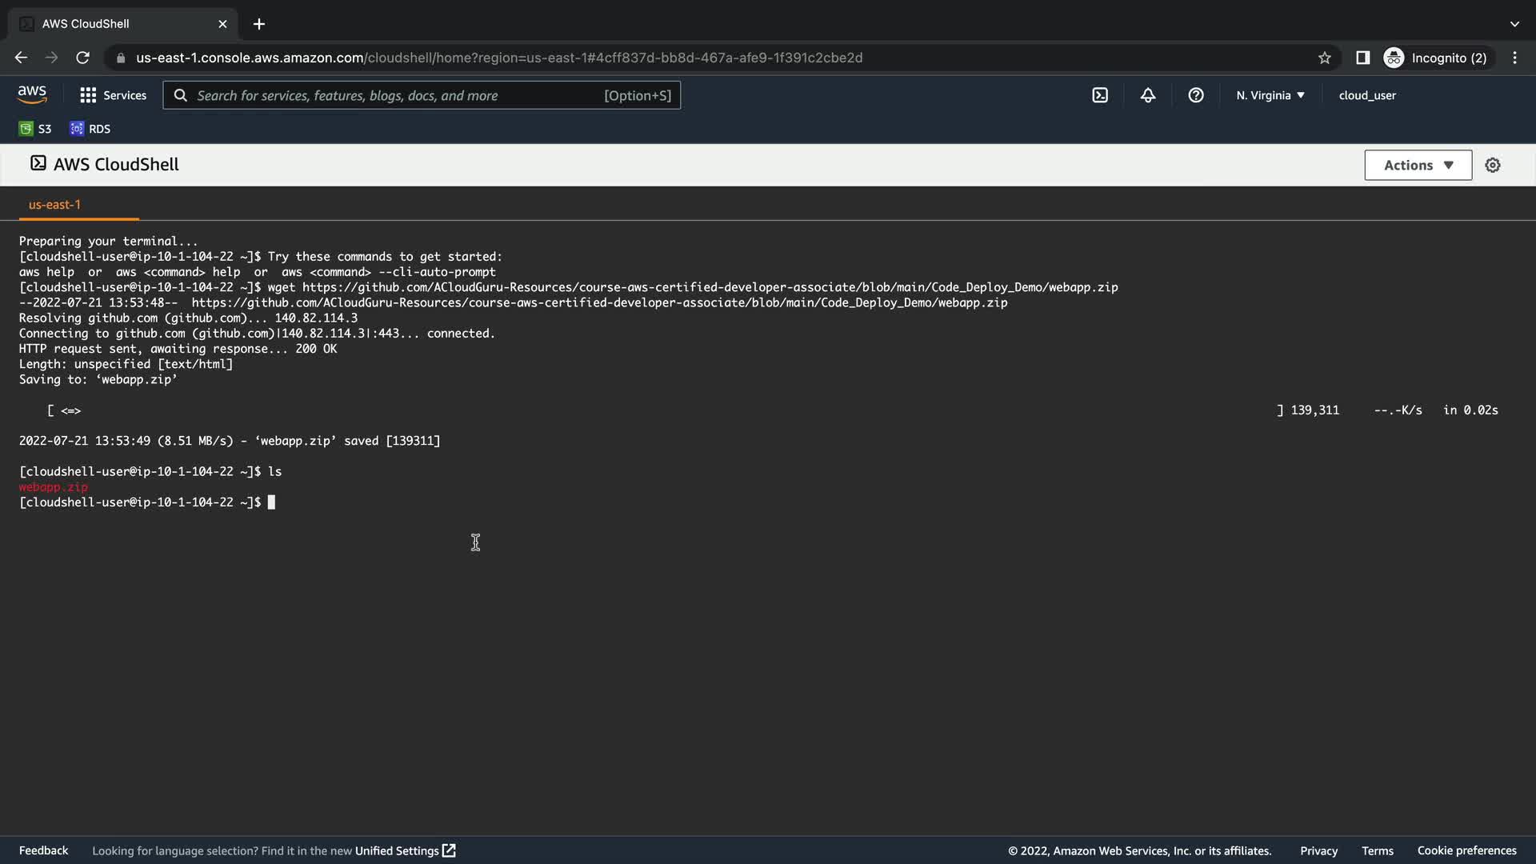Reload the browser page
This screenshot has height=864, width=1536.
82,58
